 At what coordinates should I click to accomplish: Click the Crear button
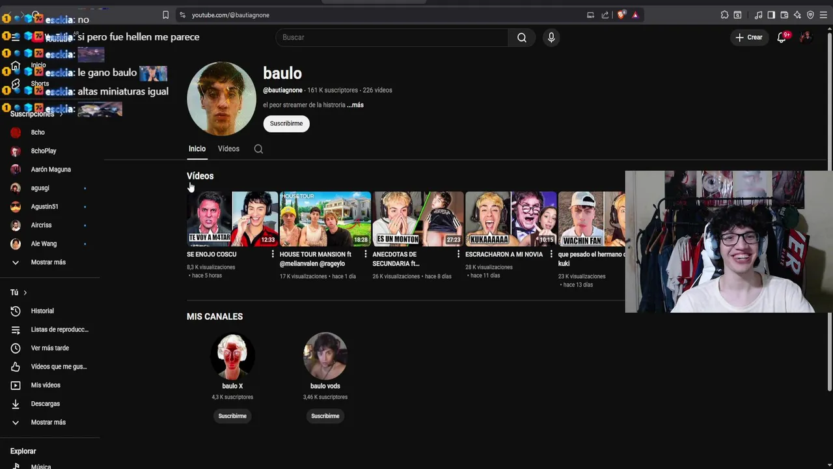click(x=749, y=37)
